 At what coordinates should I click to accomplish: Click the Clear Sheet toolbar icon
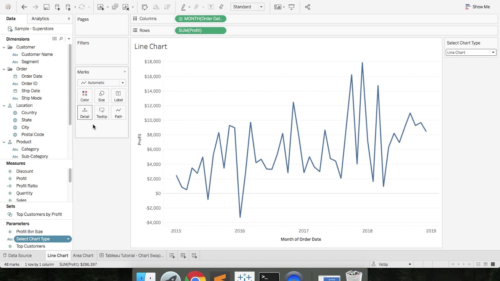click(126, 7)
